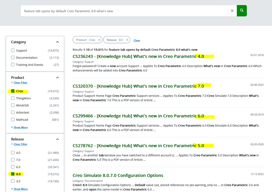This screenshot has height=192, width=272.
Task: Check the Arbortext product checkbox
Action: (13, 112)
